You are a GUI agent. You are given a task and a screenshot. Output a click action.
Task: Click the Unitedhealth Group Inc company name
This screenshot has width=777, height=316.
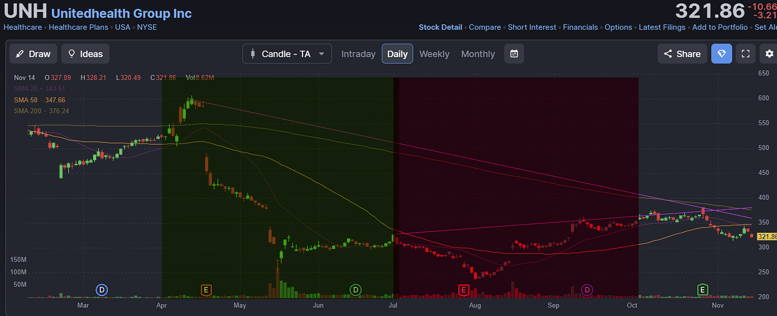click(122, 13)
